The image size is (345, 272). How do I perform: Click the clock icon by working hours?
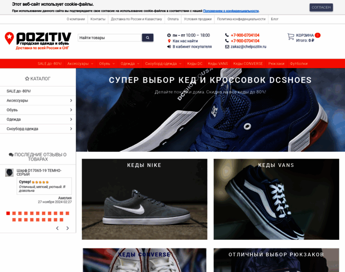click(x=169, y=35)
